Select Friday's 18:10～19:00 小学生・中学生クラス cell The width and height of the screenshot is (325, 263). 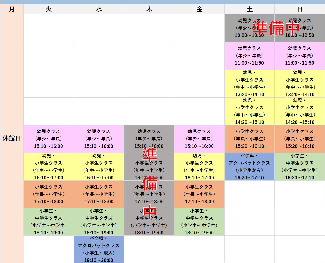[199, 222]
